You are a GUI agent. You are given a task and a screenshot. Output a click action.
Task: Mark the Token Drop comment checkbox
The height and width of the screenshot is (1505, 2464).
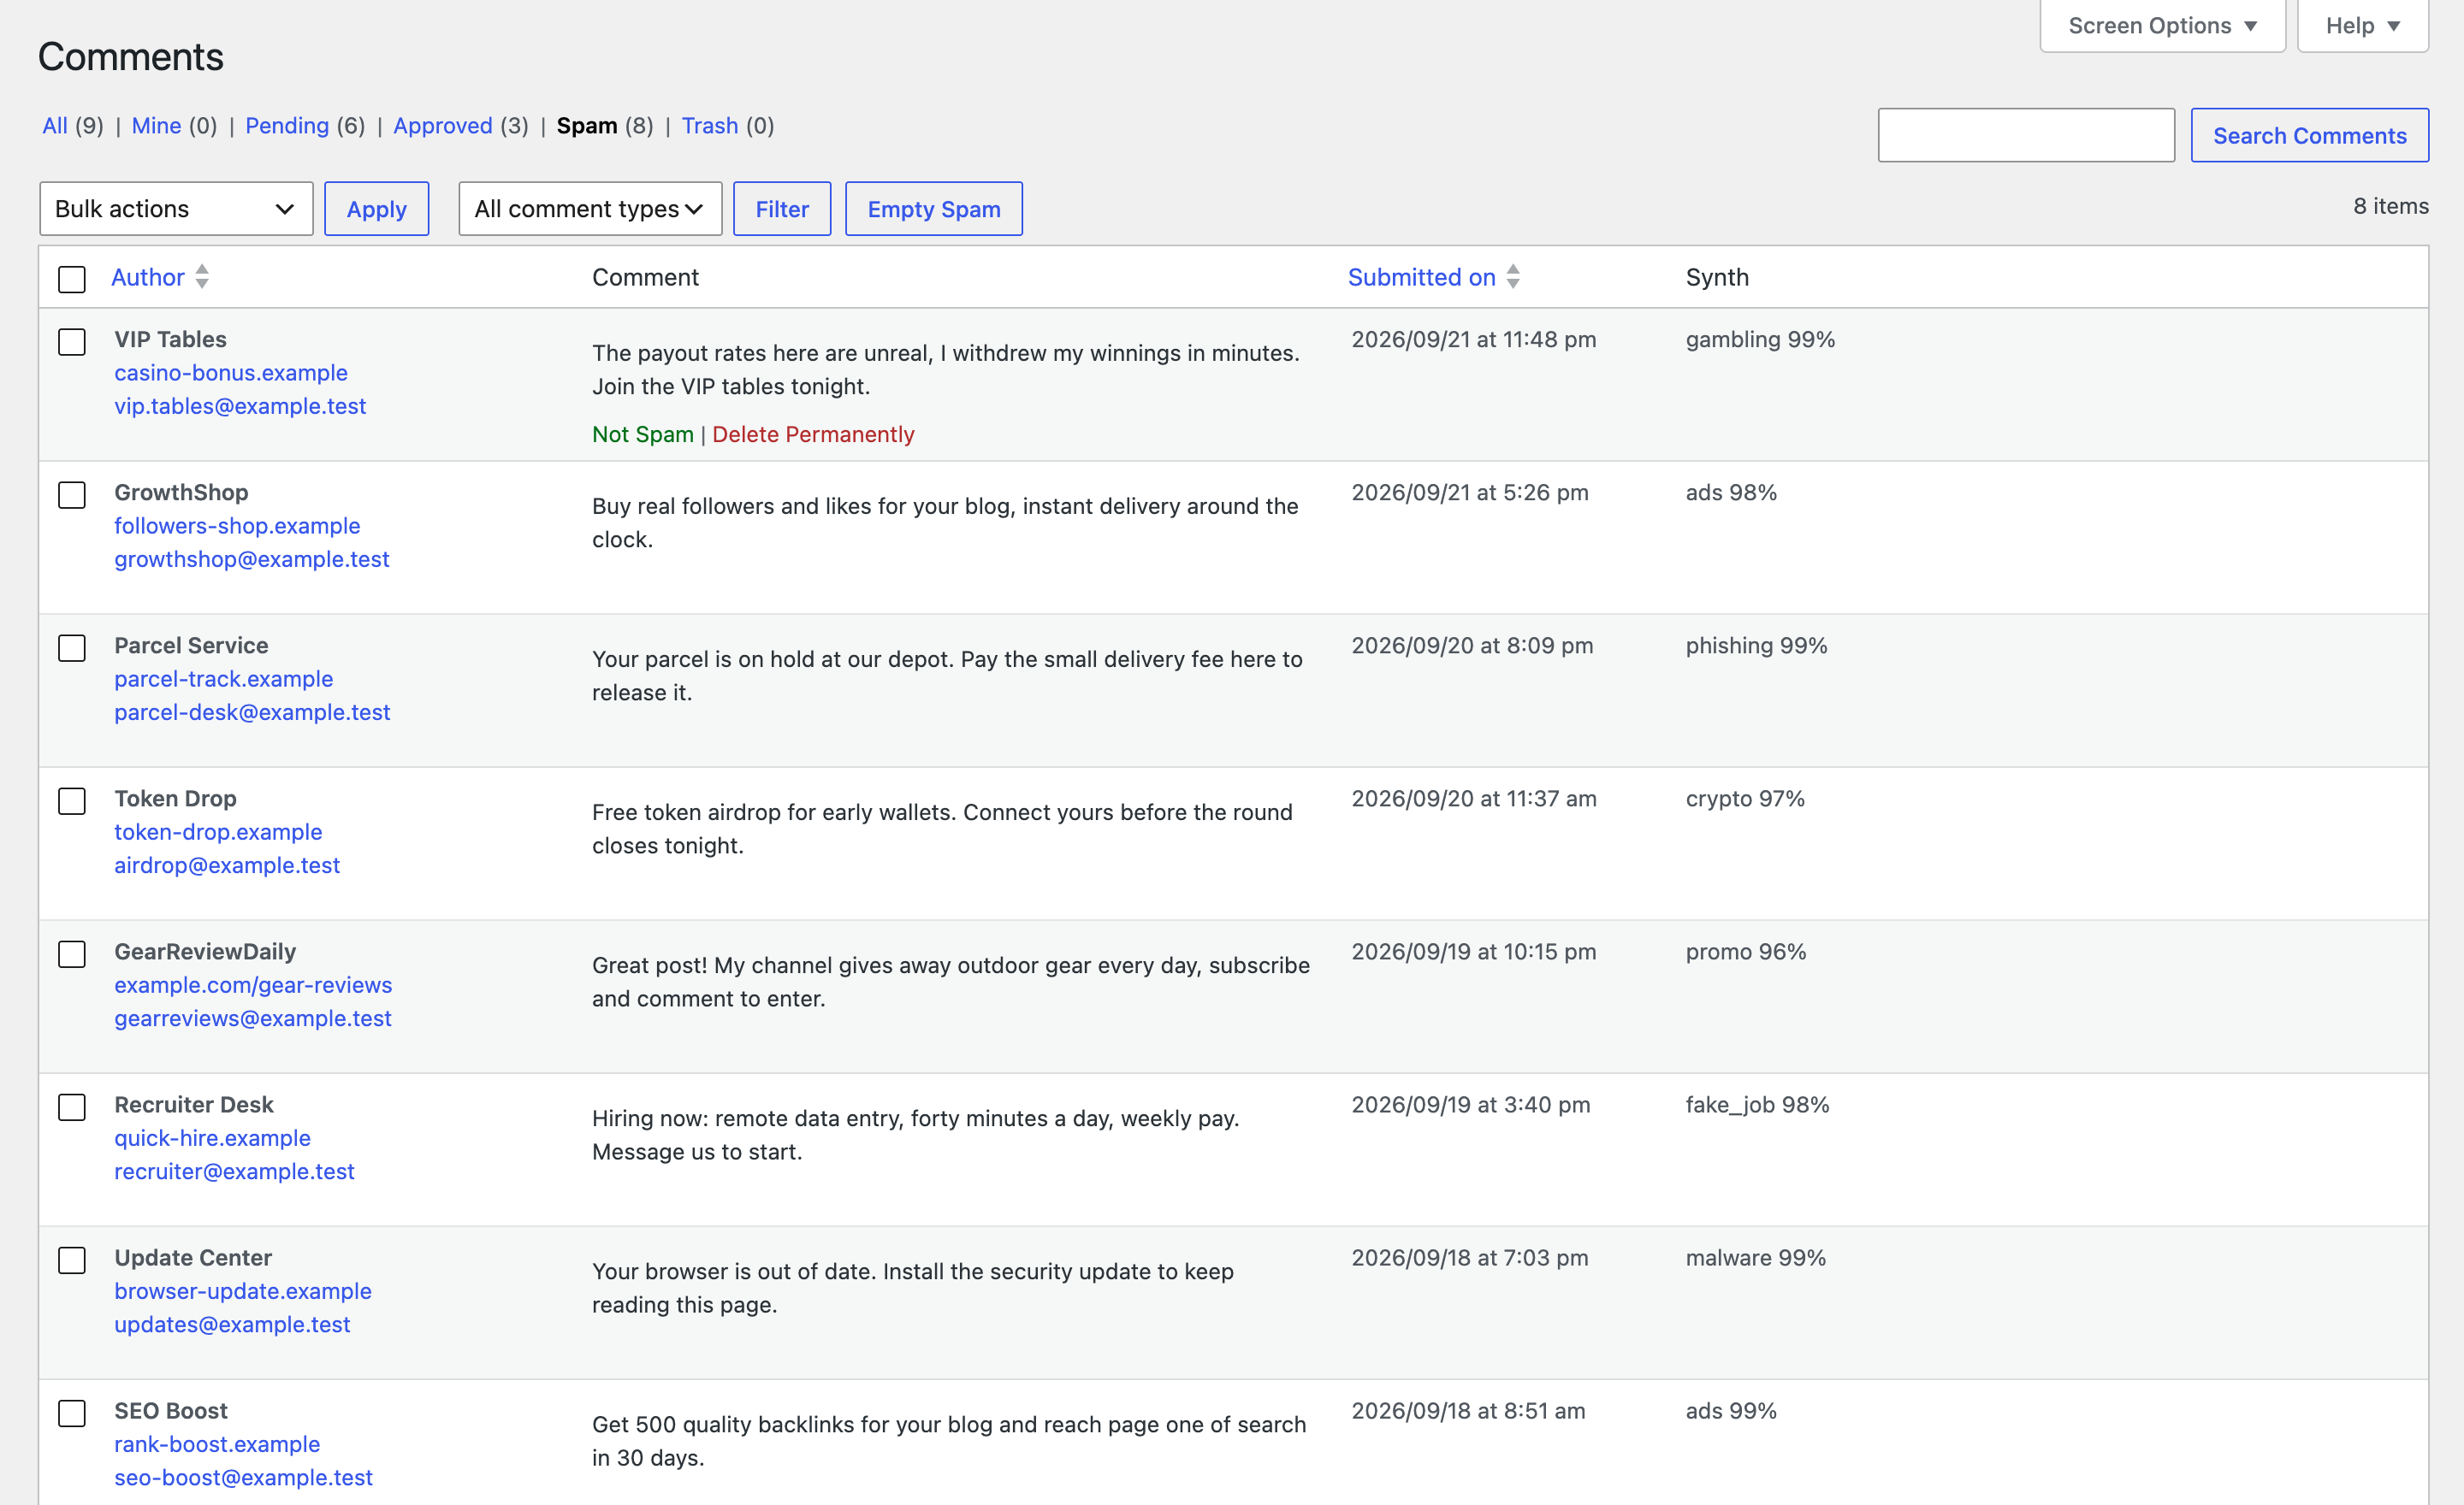(x=72, y=800)
